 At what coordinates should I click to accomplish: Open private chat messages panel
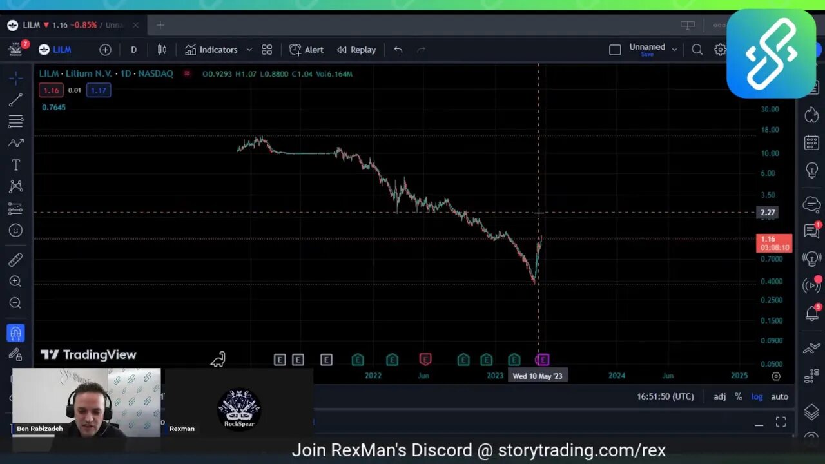point(811,231)
